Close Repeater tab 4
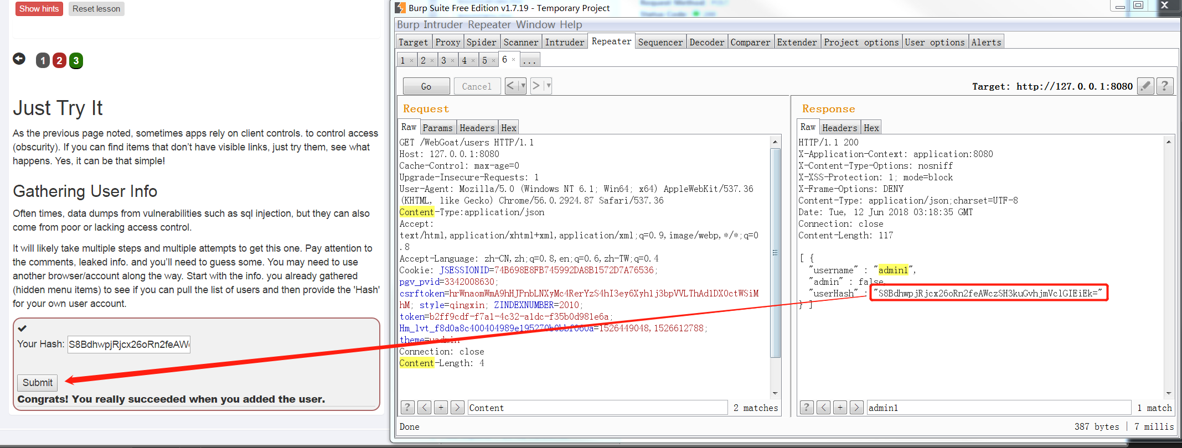 (473, 61)
